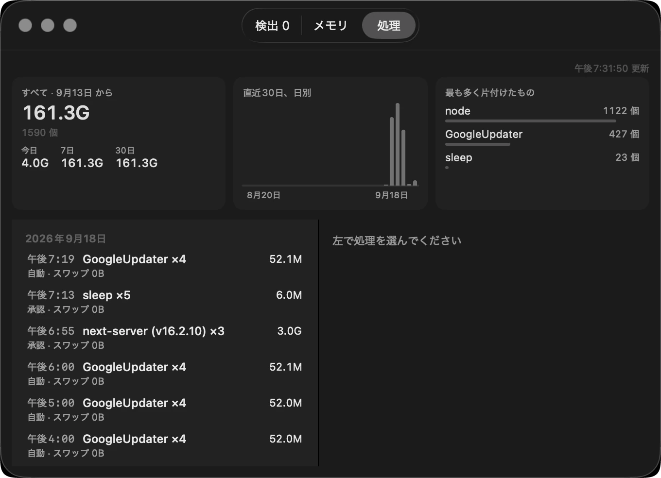
Task: Click the 8月20日 chart axis label
Action: pos(263,195)
